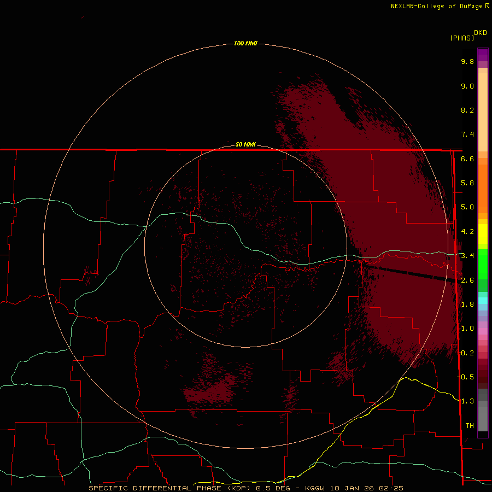Click the [PHAS] legend unit label
Viewport: 492px width, 492px height.
tap(462, 38)
